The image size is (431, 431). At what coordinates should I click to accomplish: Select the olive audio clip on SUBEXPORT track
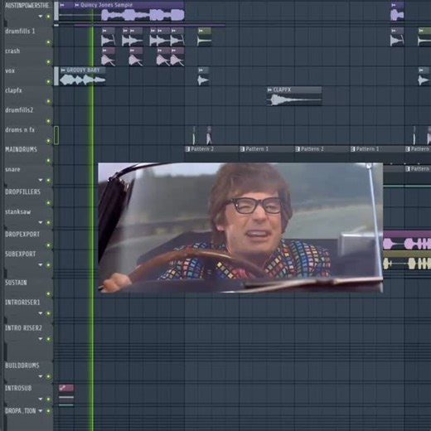[x=407, y=260]
